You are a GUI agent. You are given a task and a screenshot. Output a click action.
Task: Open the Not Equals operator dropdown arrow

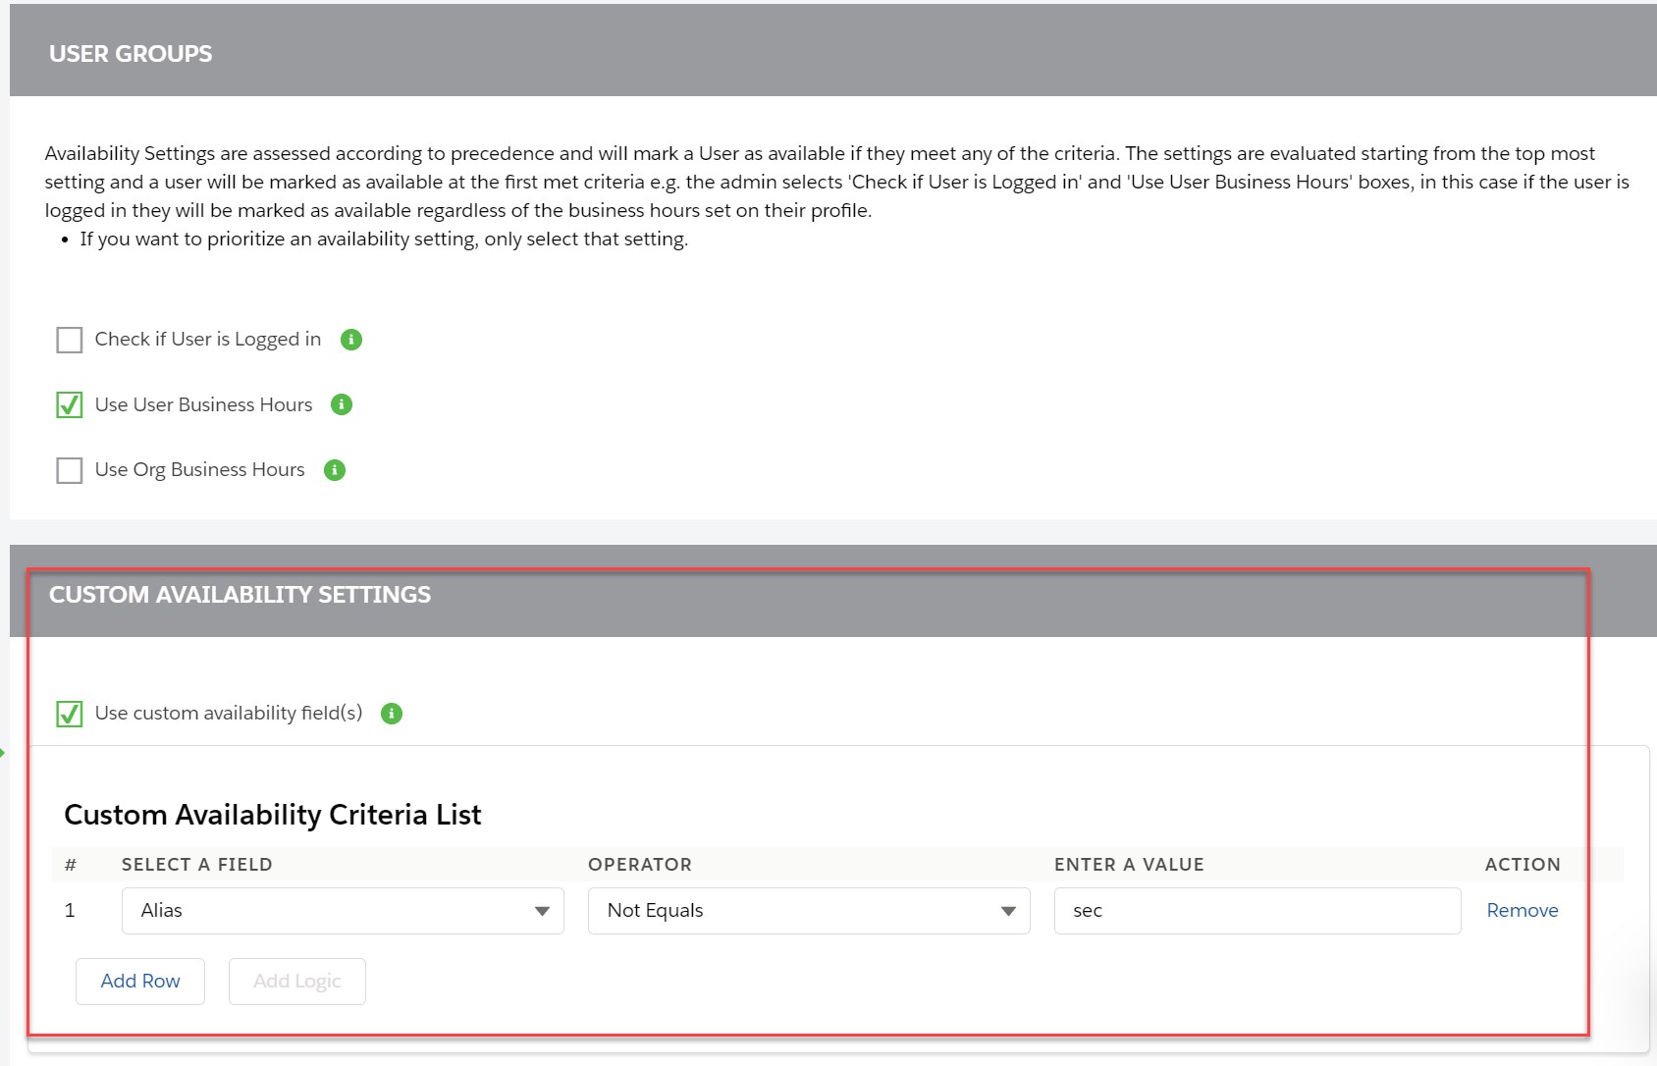pos(1008,911)
